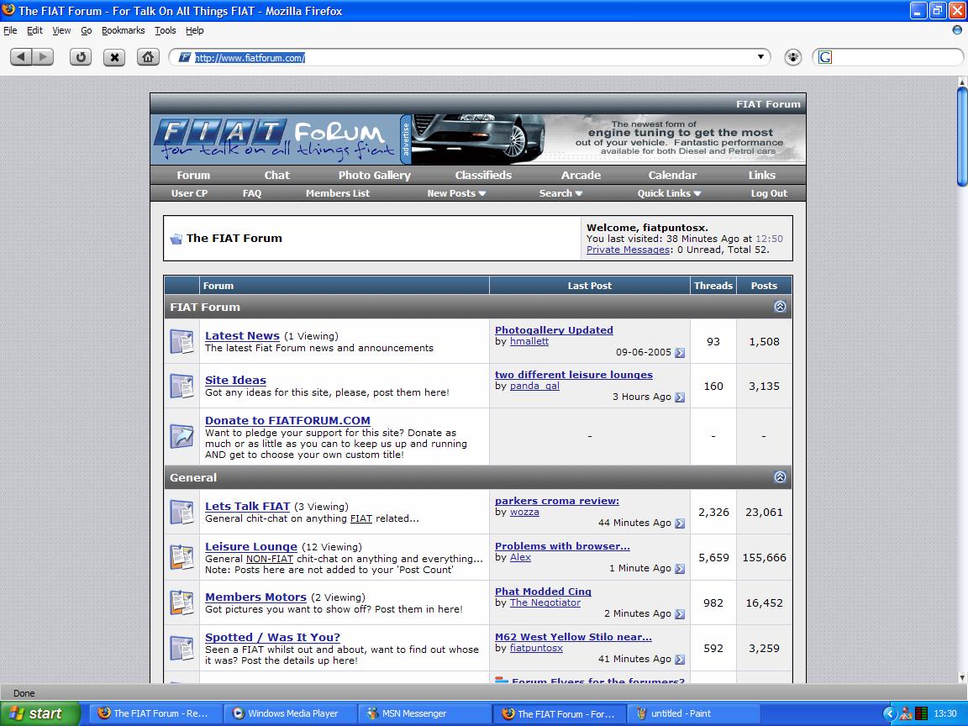
Task: Click the Stop loading X icon
Action: pos(114,57)
